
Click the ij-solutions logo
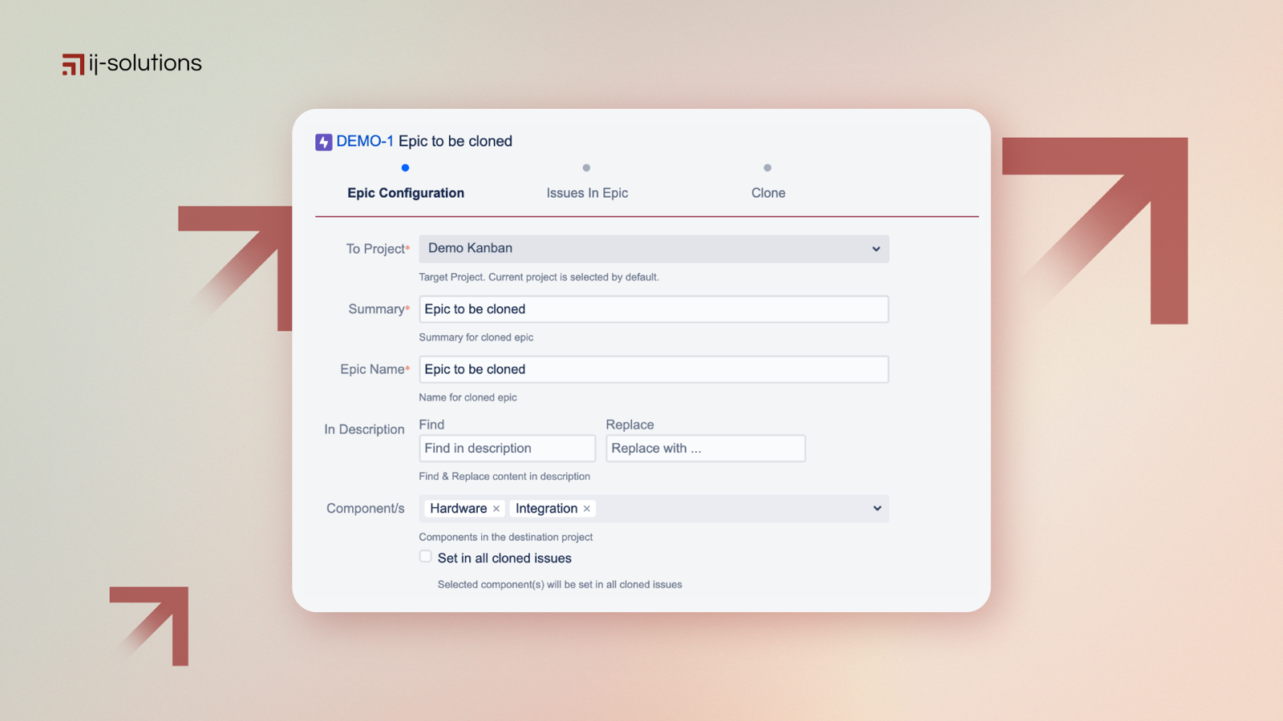pyautogui.click(x=131, y=63)
